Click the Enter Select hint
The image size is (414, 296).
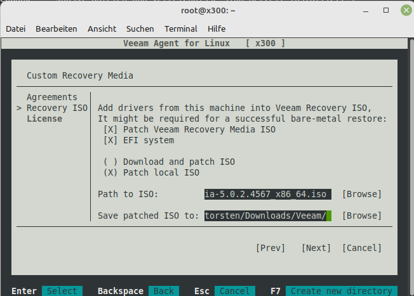pyautogui.click(x=47, y=291)
